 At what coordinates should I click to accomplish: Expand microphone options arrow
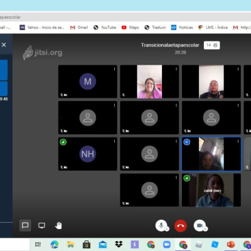coord(167,229)
